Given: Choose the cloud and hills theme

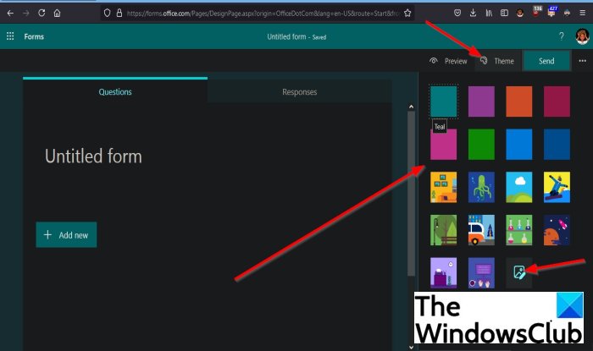Looking at the screenshot, I should pos(518,187).
